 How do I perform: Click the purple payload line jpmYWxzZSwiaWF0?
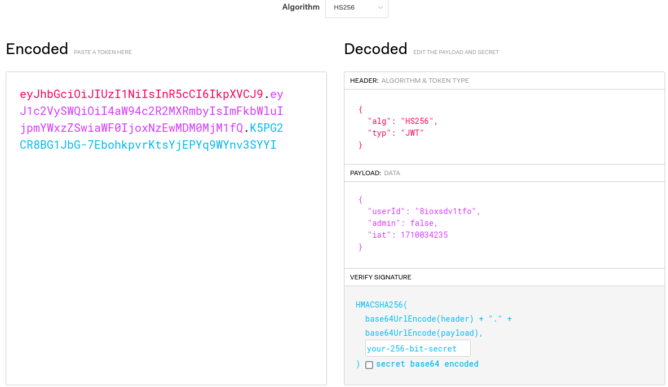131,128
